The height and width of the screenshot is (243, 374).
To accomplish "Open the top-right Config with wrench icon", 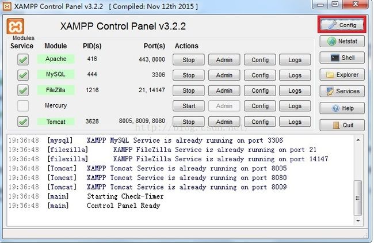I will coord(342,25).
